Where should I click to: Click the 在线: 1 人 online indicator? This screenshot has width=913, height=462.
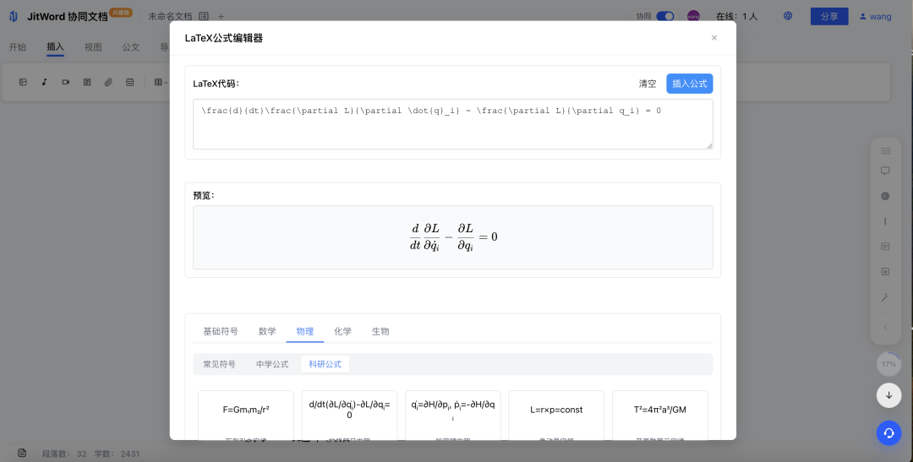(x=736, y=16)
